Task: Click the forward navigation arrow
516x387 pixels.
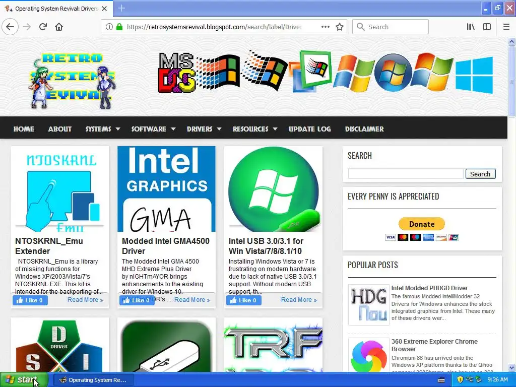Action: (27, 27)
